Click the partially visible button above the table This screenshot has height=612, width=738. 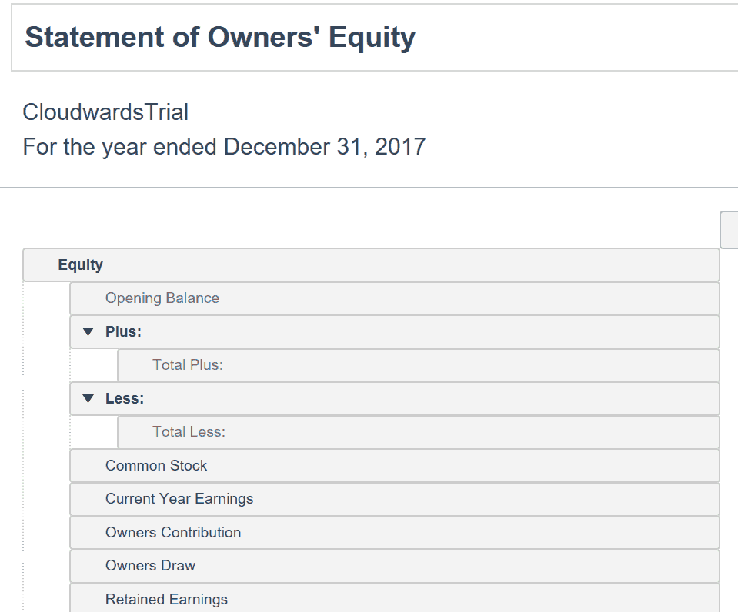729,230
